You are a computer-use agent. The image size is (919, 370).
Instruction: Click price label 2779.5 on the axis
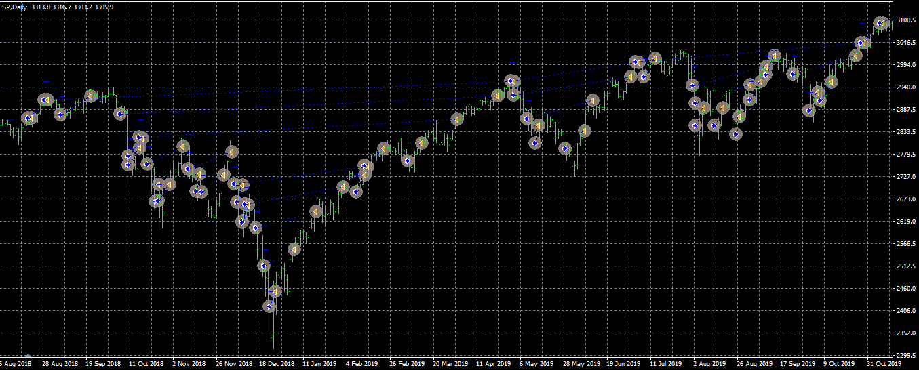point(907,155)
